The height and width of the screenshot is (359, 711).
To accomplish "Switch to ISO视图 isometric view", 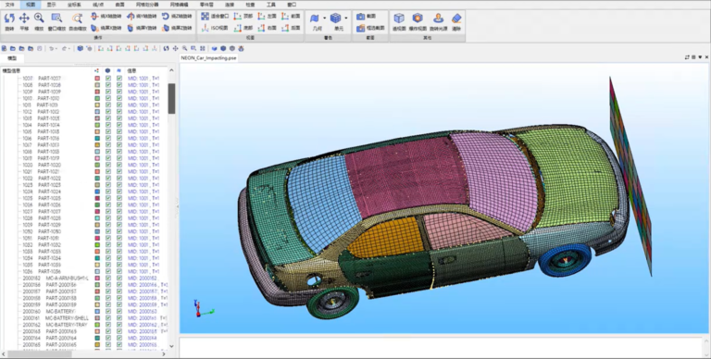I will point(215,28).
